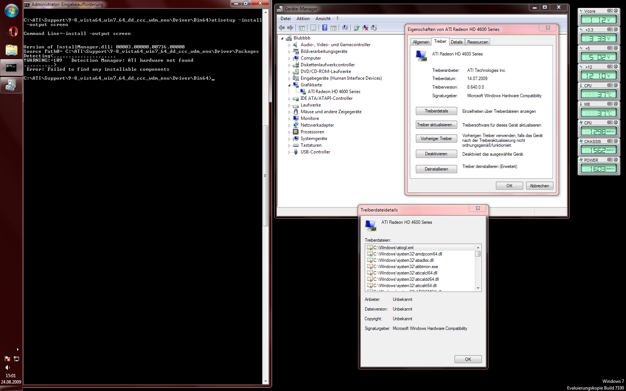Select ATI Radeon HD 4600 Series tree item
626x391 pixels.
pos(334,92)
